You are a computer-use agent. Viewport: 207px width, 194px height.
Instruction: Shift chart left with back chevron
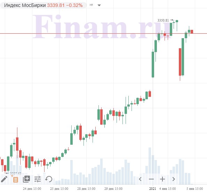(140, 179)
